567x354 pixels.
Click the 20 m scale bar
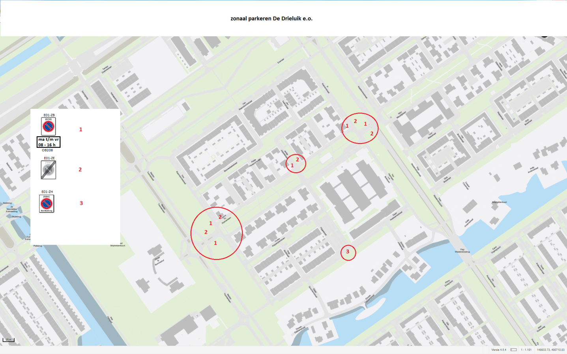pos(8,340)
